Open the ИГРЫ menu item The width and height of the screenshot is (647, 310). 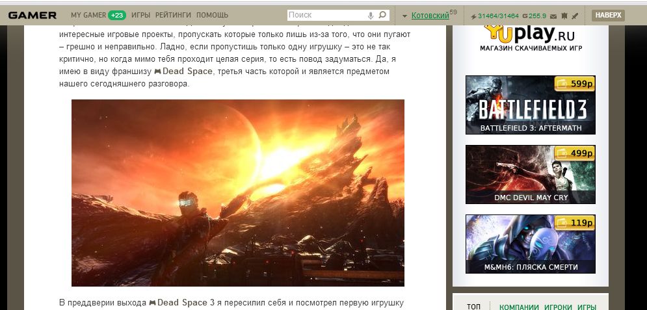(x=140, y=15)
